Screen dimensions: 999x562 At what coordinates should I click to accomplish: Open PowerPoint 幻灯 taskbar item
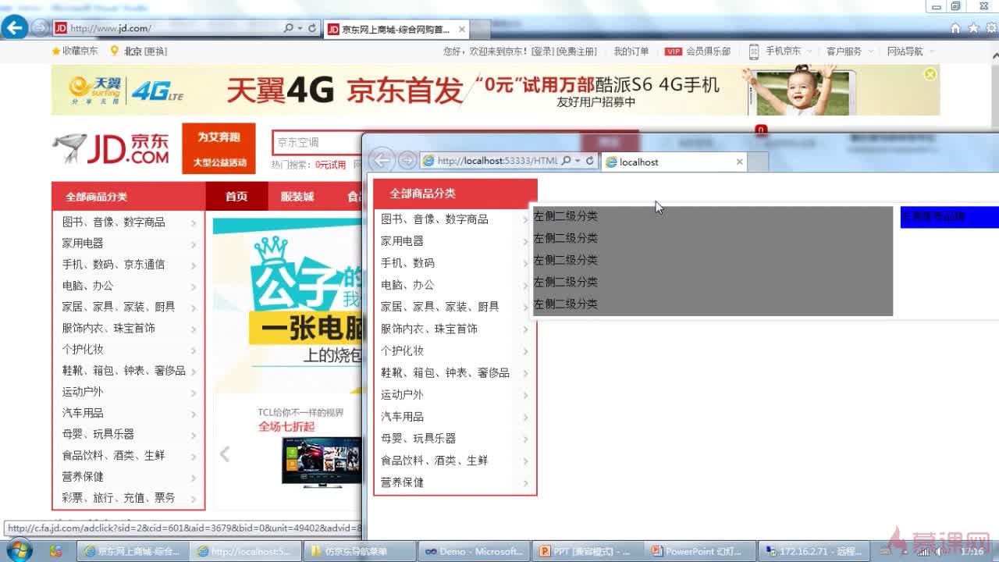coord(700,551)
